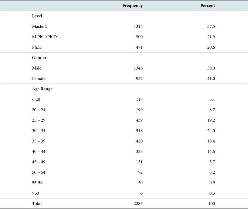The image size is (248, 209).
Task: Click the total frequency value 2285
Action: tap(138, 204)
